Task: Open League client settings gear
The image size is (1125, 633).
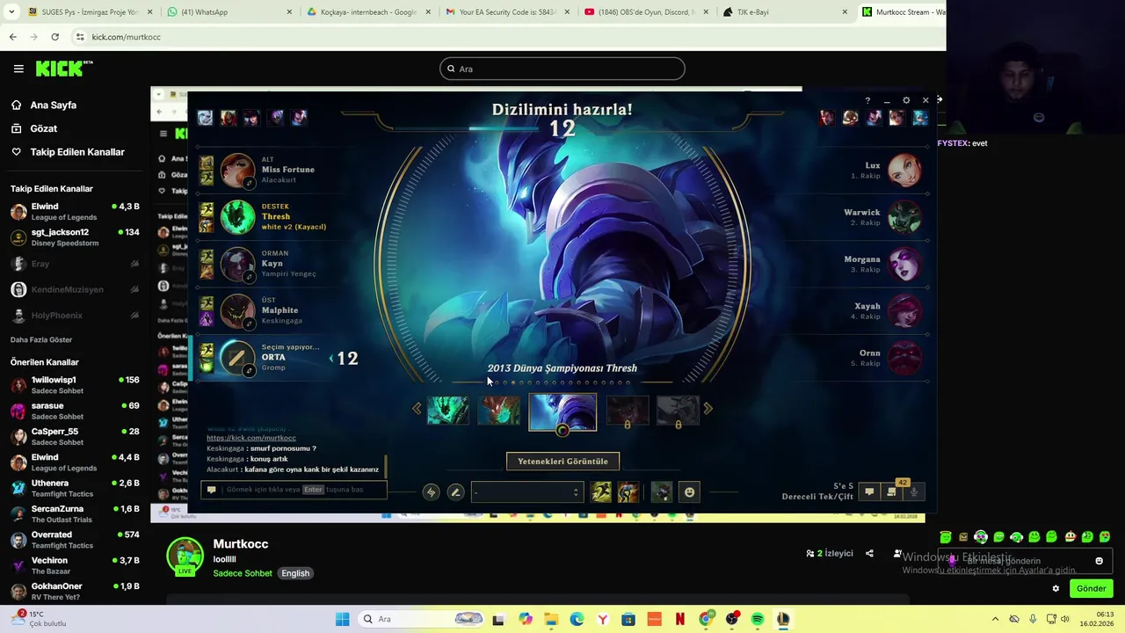Action: click(x=906, y=100)
